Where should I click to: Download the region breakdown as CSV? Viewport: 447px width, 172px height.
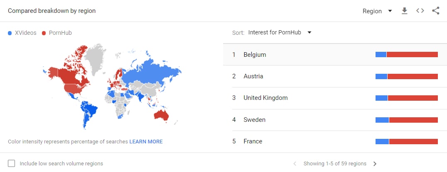click(404, 11)
